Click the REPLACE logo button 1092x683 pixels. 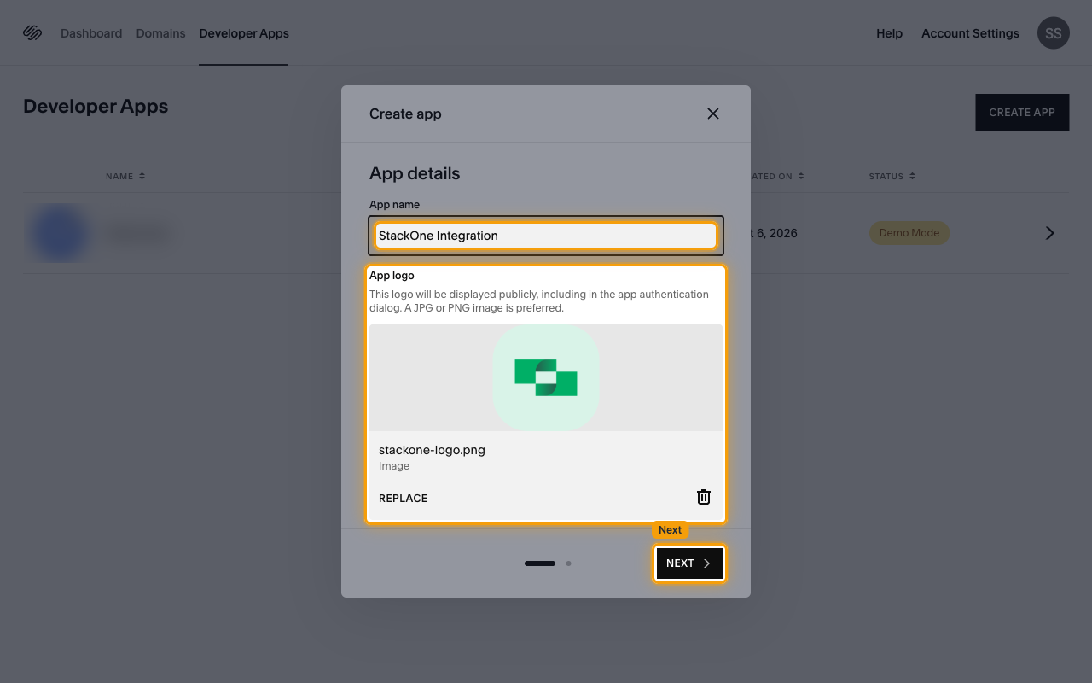[403, 498]
